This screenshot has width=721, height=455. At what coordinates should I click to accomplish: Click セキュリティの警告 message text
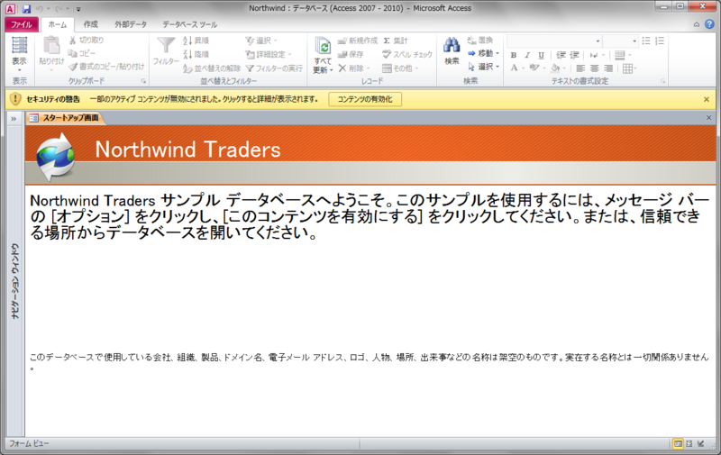53,99
